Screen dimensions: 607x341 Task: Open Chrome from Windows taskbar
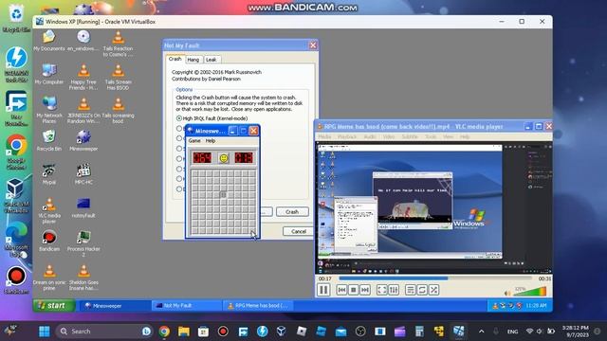tap(164, 332)
